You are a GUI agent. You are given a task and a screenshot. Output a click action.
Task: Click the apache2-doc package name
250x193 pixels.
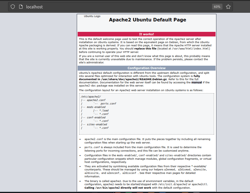[87, 86]
